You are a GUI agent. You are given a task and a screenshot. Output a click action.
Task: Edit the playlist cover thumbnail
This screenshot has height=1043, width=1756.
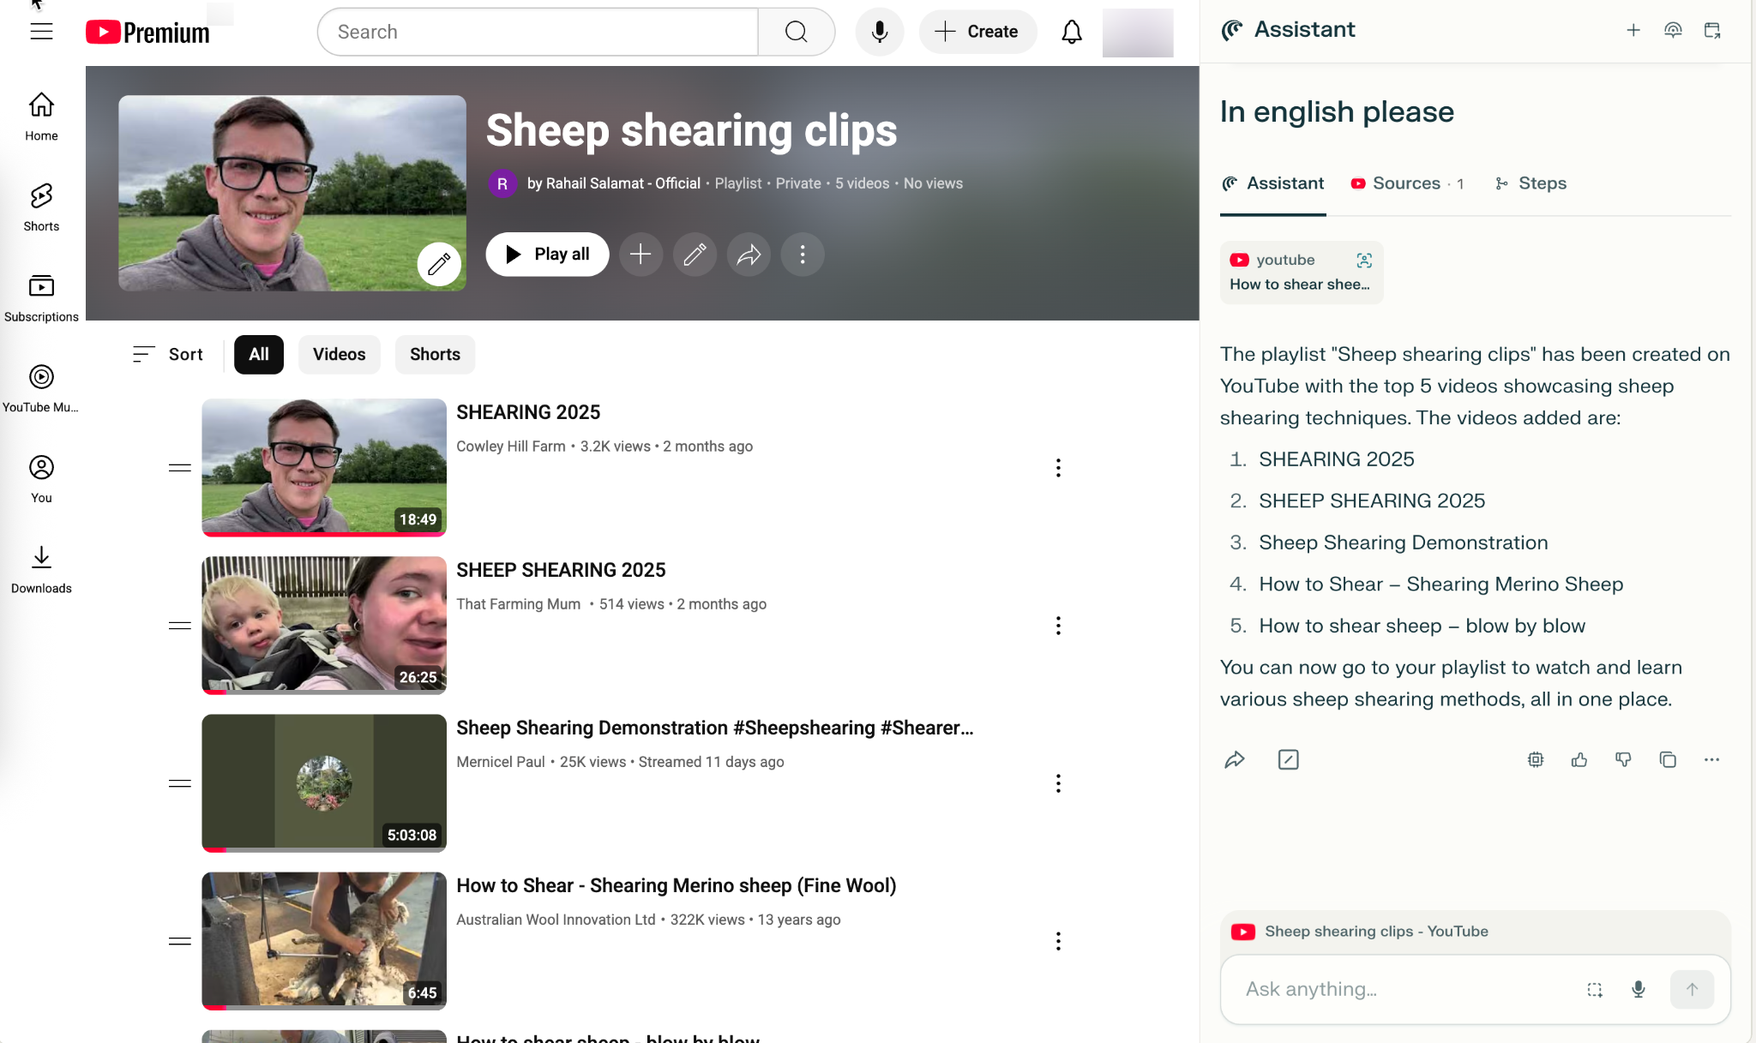point(439,264)
